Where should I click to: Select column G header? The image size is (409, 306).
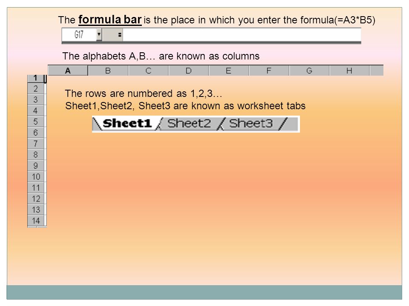309,71
